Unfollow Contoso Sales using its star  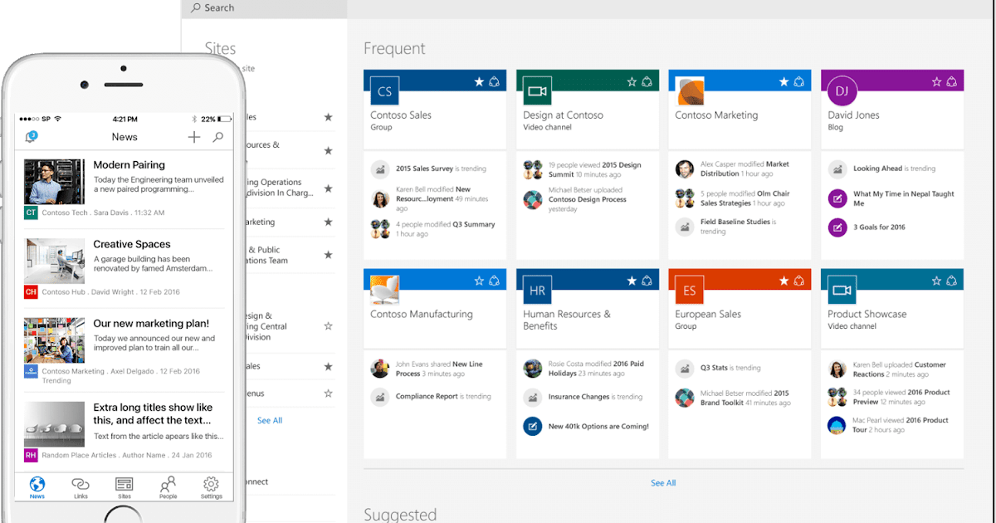point(479,81)
